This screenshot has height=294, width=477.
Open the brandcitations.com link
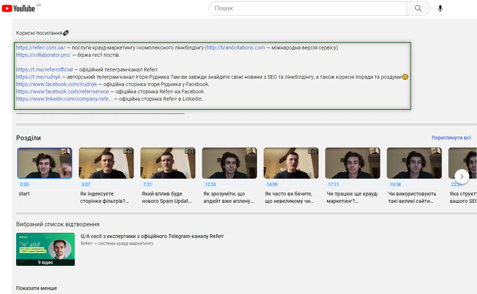click(236, 48)
